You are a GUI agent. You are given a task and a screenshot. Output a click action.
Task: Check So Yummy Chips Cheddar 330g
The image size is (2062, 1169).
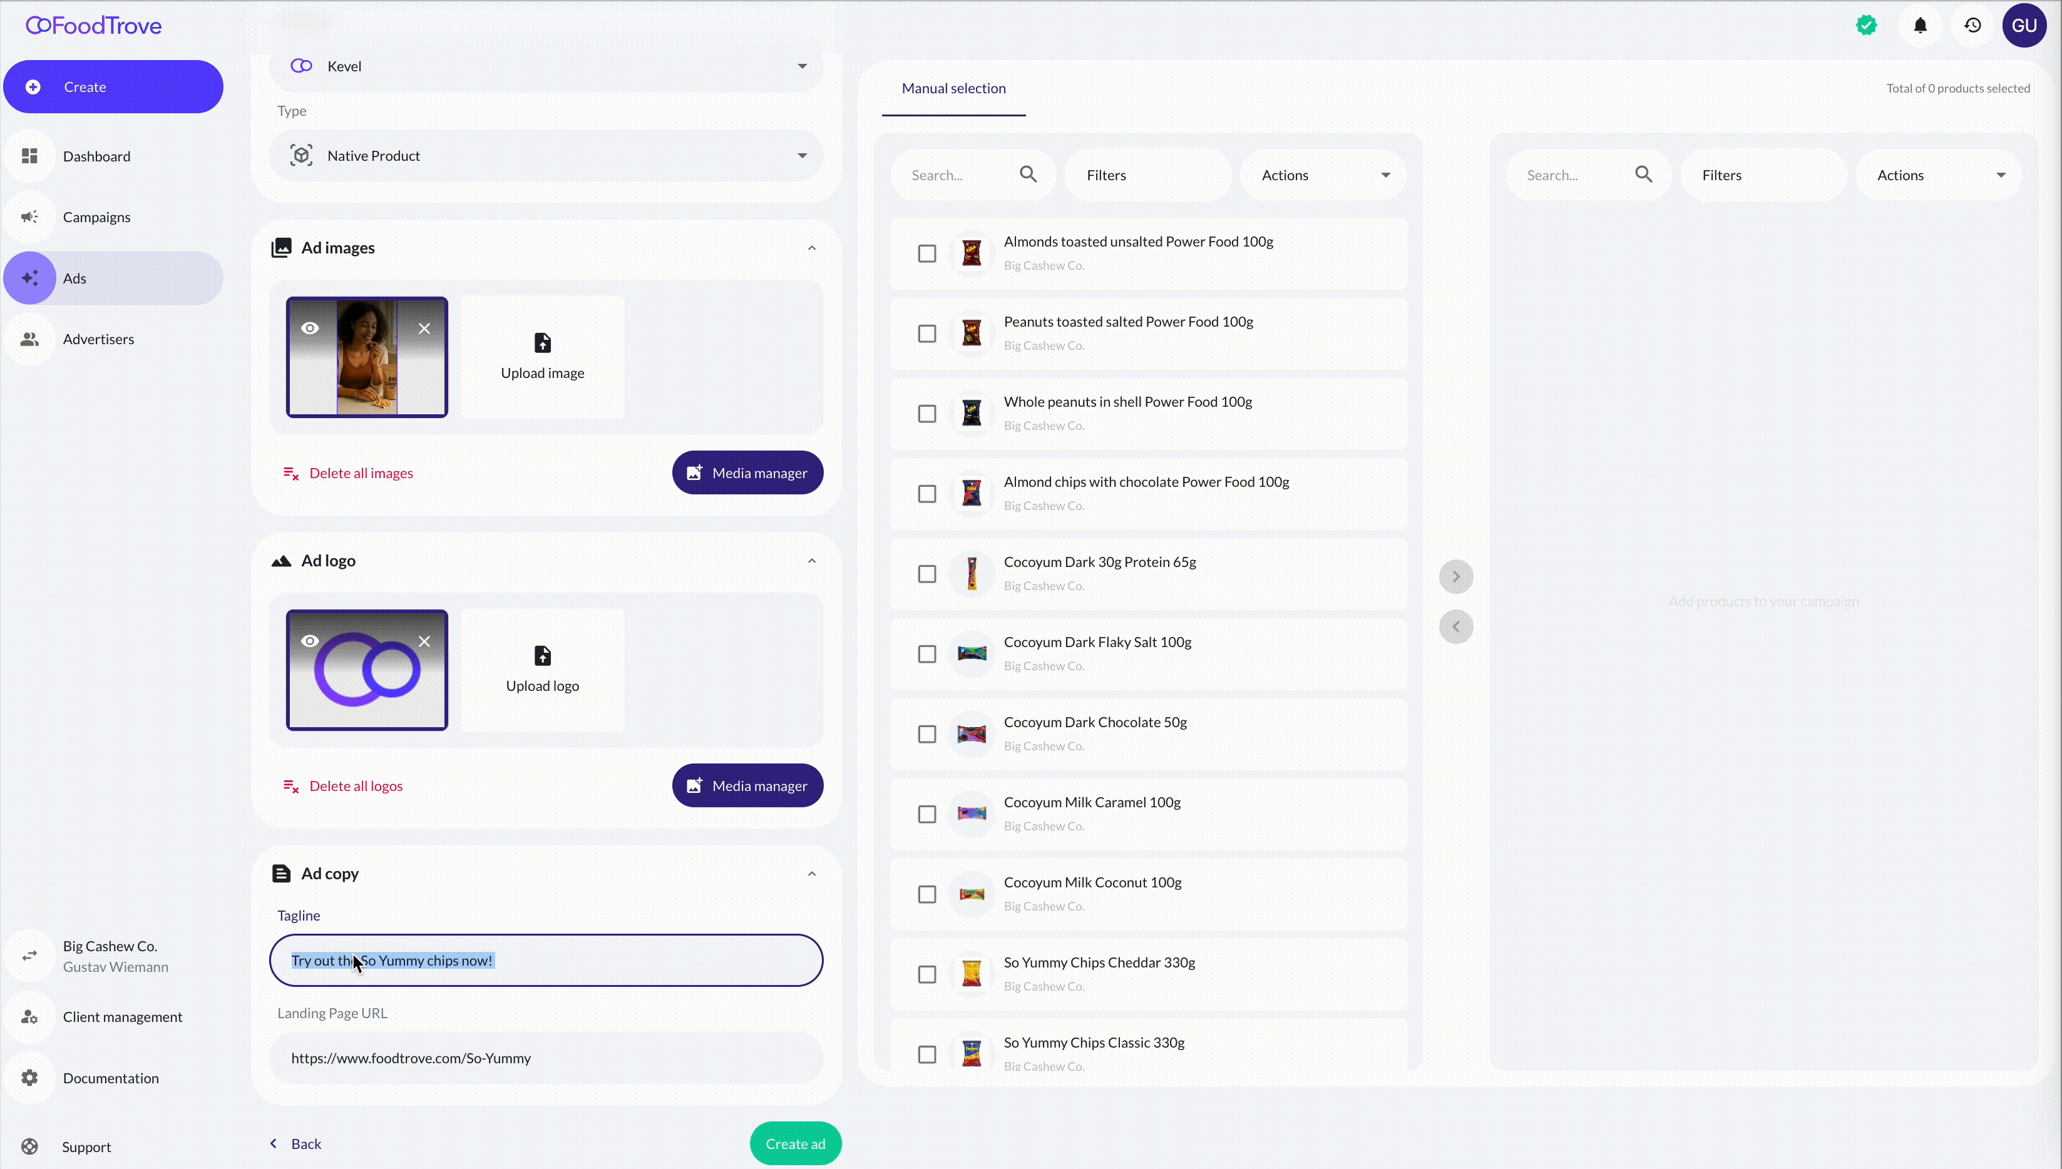[926, 974]
